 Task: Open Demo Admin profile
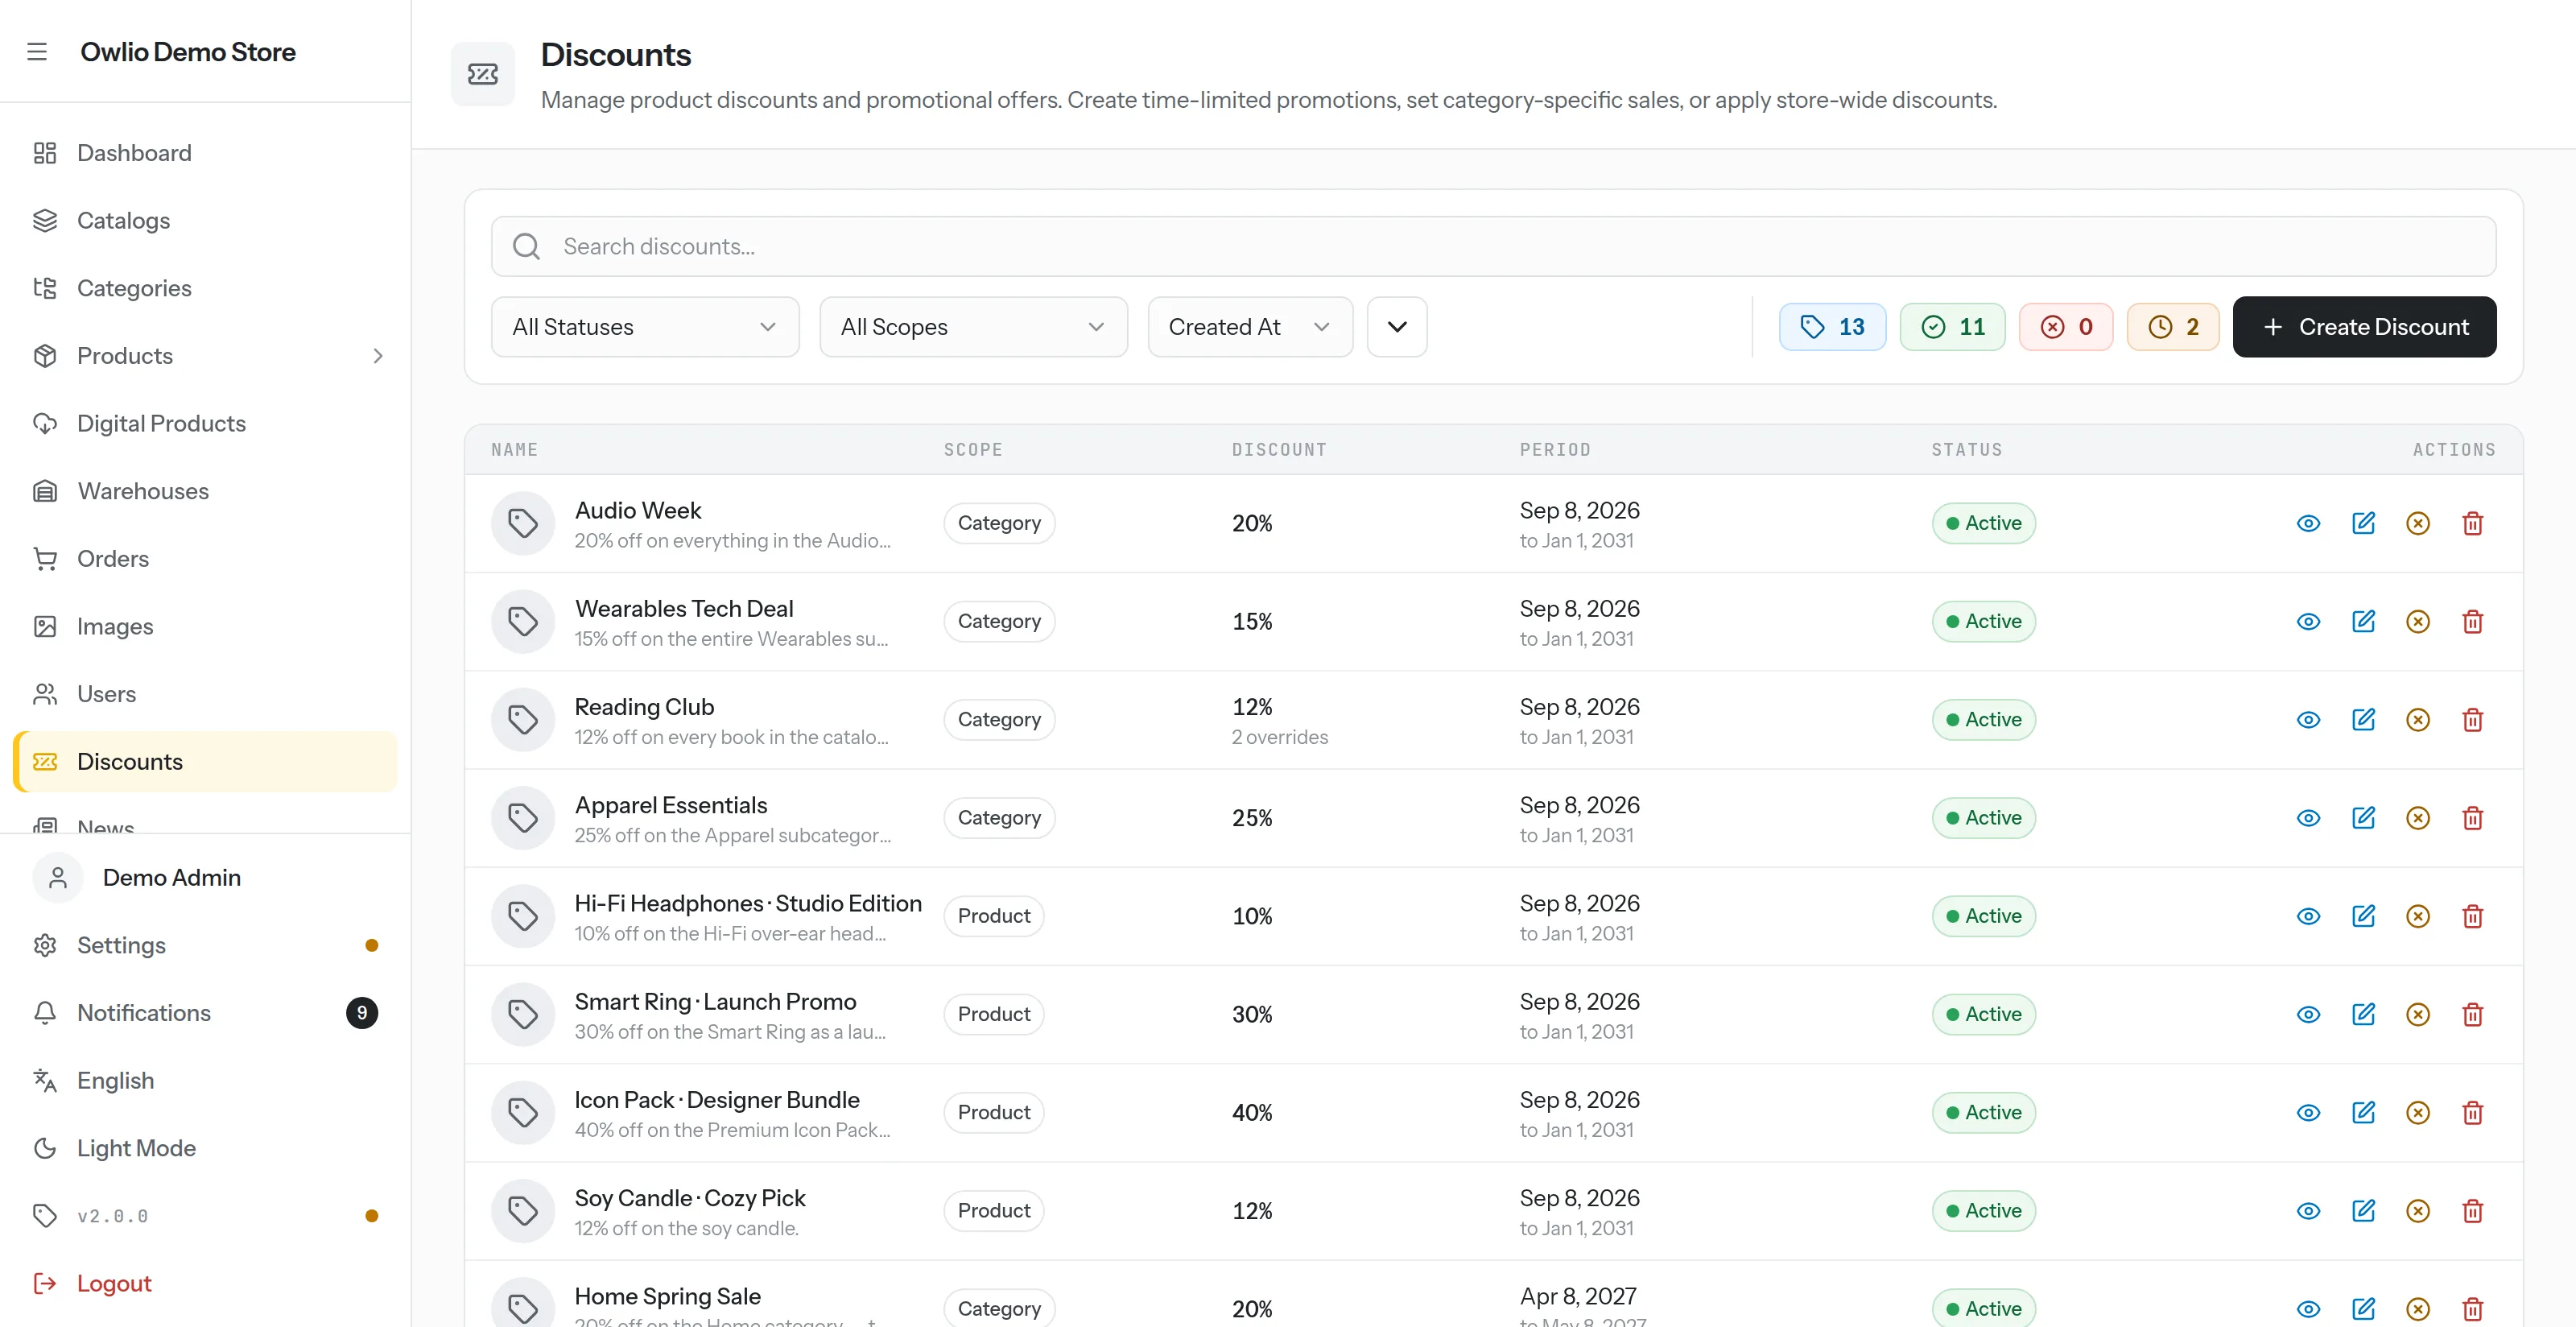pyautogui.click(x=205, y=877)
